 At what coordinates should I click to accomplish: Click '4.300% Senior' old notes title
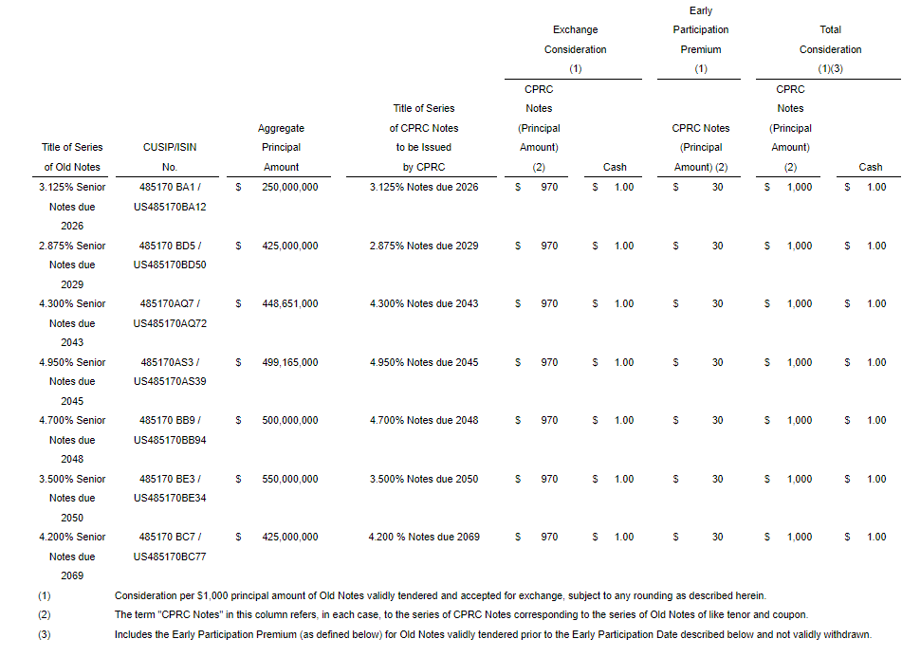[72, 303]
